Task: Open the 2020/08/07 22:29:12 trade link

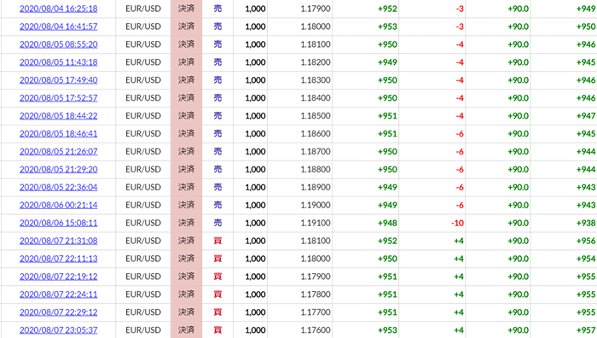Action: tap(58, 312)
